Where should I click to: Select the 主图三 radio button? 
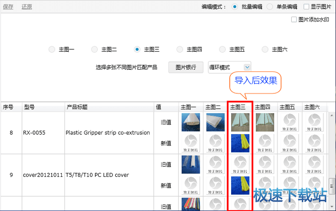[137, 49]
